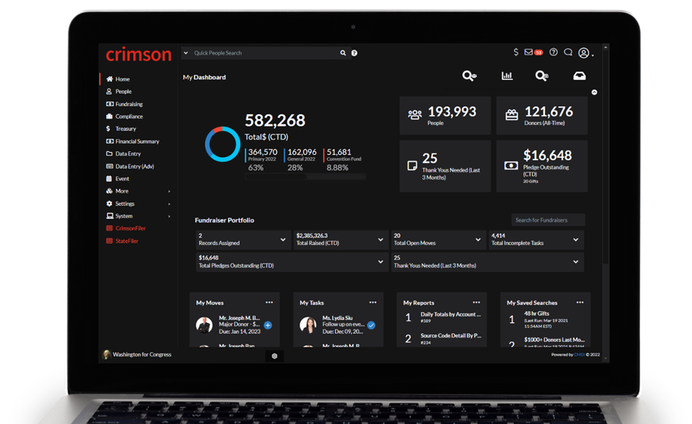Open the inbox tray shortcut icon
692x424 pixels.
click(580, 76)
